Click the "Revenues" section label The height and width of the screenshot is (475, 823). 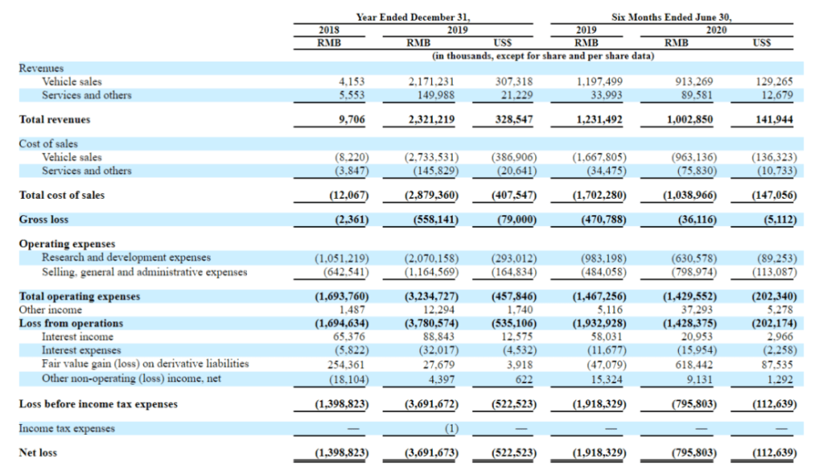click(41, 68)
